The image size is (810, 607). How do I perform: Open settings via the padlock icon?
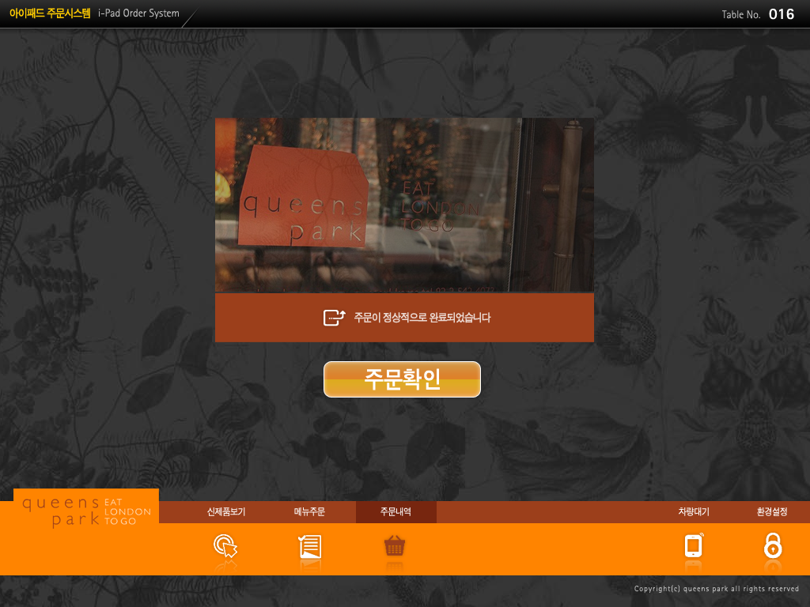pos(772,546)
